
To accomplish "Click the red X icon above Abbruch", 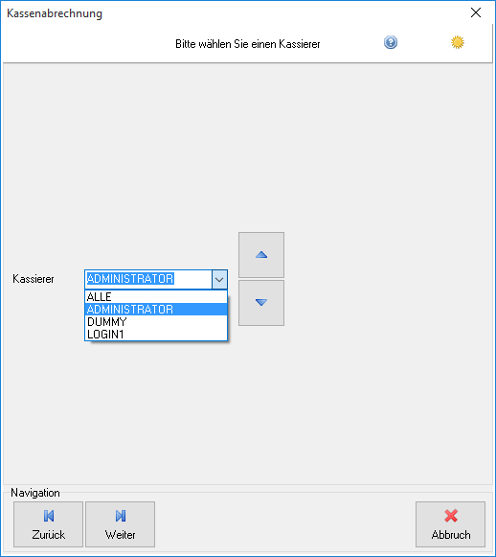I will (451, 516).
